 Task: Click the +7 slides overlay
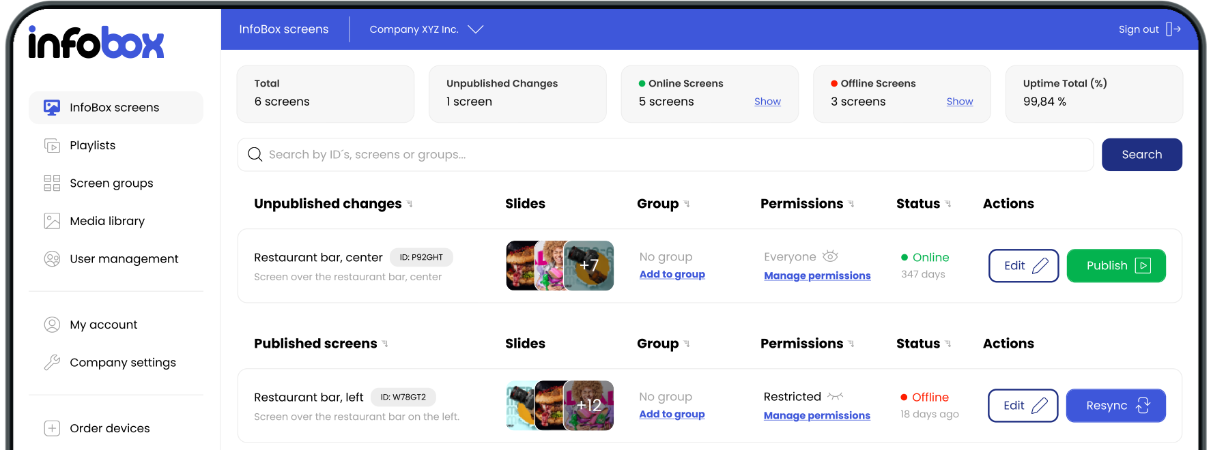click(589, 266)
